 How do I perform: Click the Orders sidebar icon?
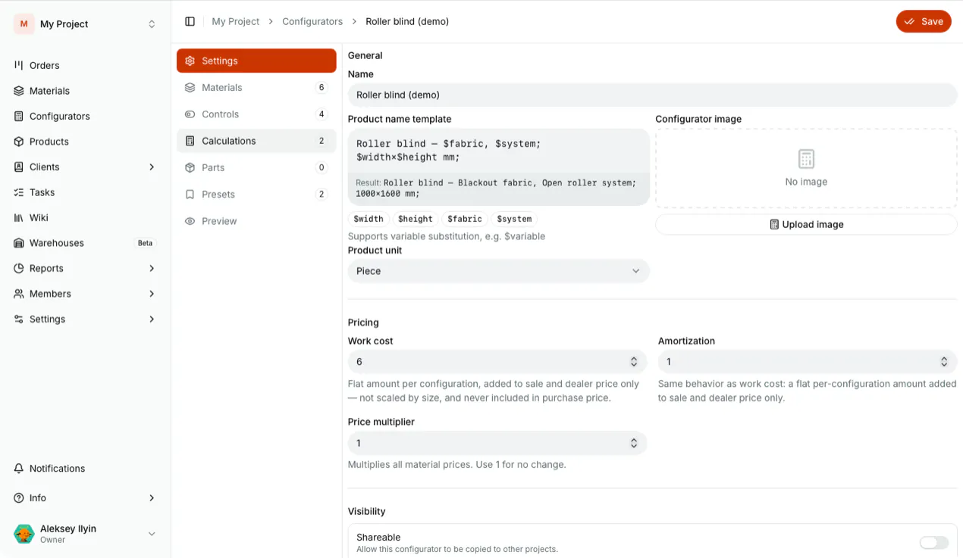click(x=19, y=65)
